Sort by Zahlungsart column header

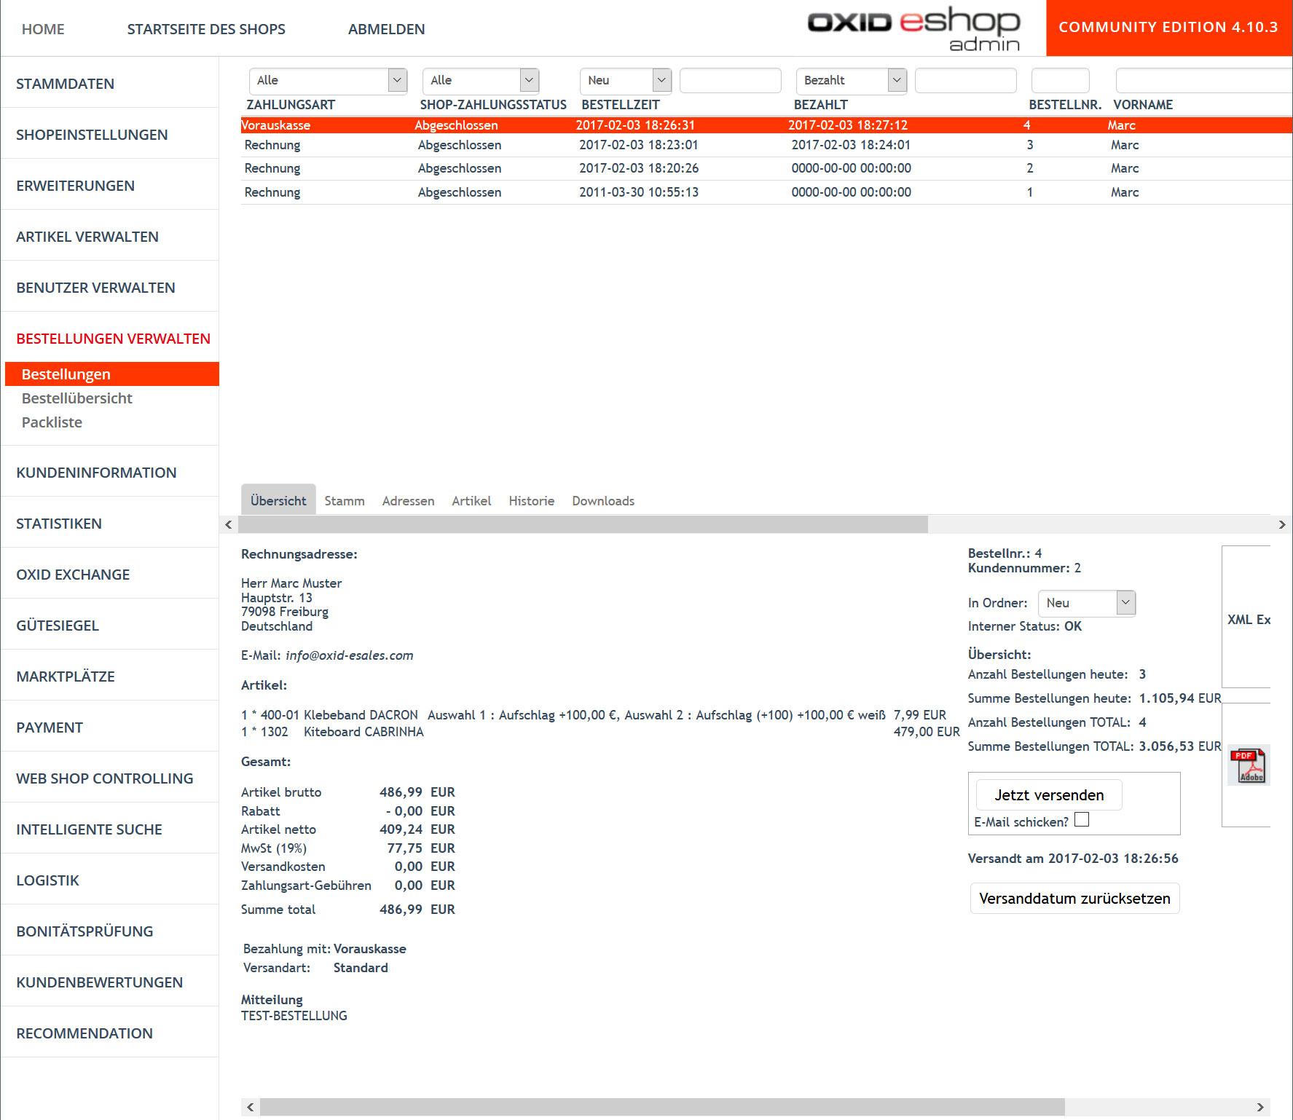[291, 105]
